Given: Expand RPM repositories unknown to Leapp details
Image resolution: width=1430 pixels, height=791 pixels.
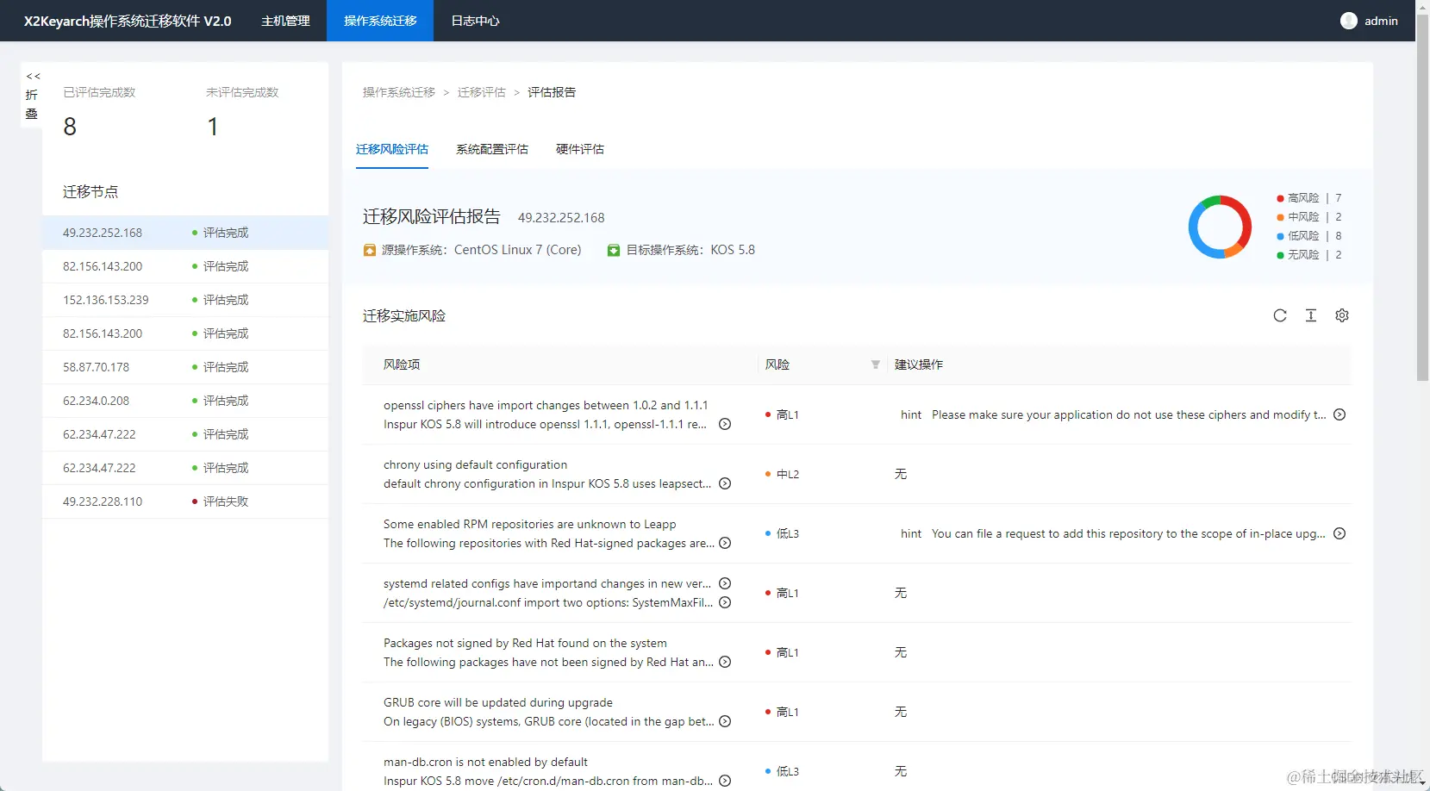Looking at the screenshot, I should (725, 543).
